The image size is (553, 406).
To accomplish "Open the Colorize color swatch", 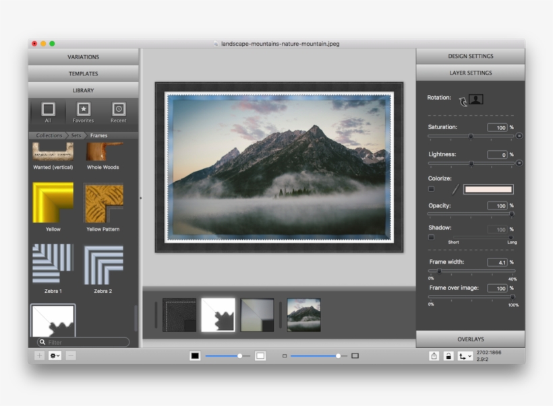I will point(488,189).
